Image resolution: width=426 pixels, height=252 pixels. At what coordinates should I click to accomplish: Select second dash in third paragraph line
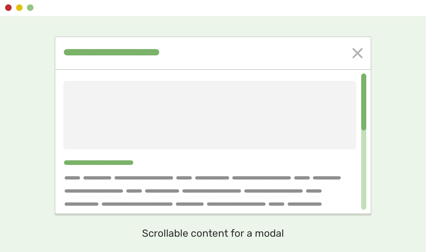[137, 204]
